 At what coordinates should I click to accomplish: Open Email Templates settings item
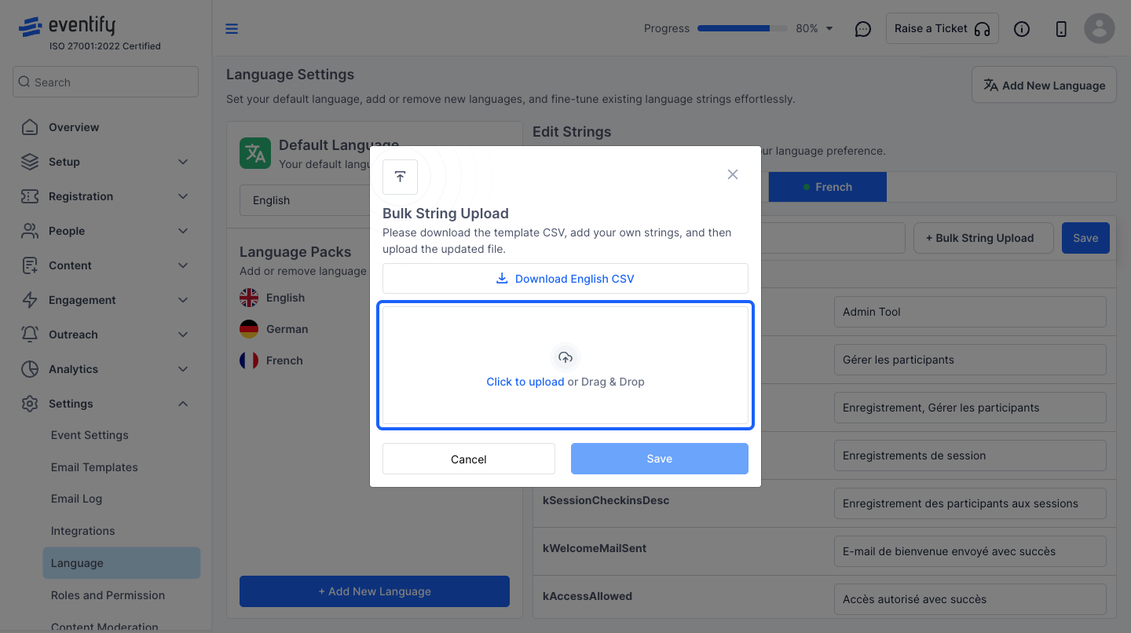(94, 467)
